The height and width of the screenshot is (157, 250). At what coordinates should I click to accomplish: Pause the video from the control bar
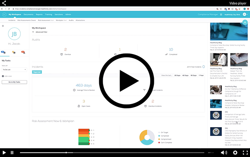click(12, 152)
